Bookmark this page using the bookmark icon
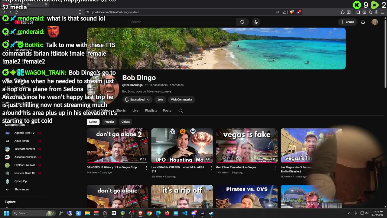The width and height of the screenshot is (387, 218). point(80,12)
